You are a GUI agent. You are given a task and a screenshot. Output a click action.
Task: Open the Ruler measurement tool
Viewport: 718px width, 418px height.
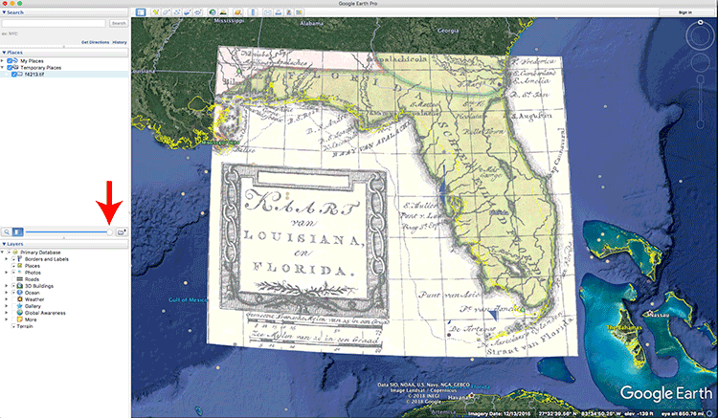click(x=253, y=12)
